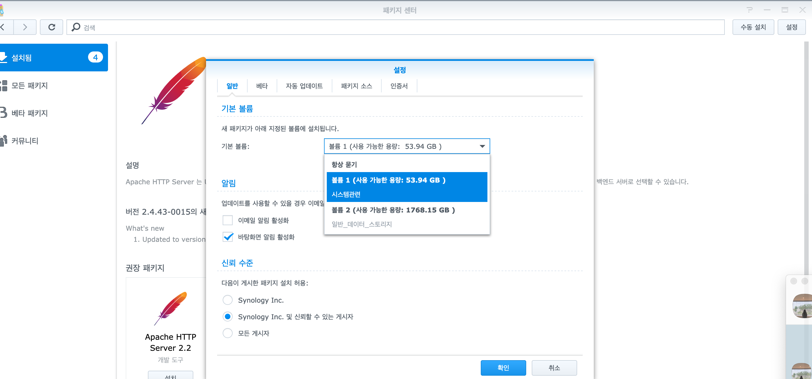Switch to the 패키지 소스 tab
The width and height of the screenshot is (812, 379).
tap(356, 86)
